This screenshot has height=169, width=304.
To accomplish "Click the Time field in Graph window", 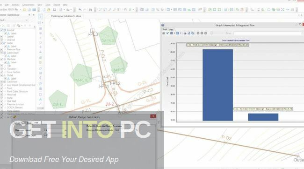I will 268,34.
